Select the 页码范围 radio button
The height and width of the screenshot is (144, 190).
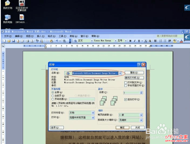click(x=53, y=99)
